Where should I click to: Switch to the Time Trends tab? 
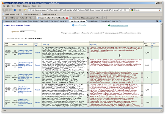pos(44,21)
